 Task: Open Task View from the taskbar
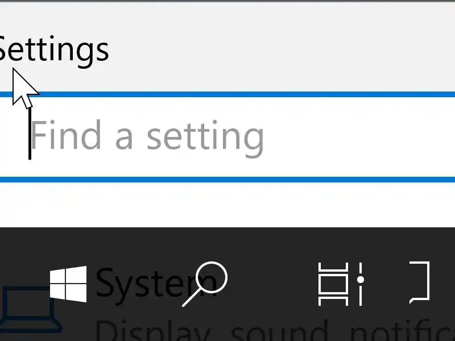[340, 284]
